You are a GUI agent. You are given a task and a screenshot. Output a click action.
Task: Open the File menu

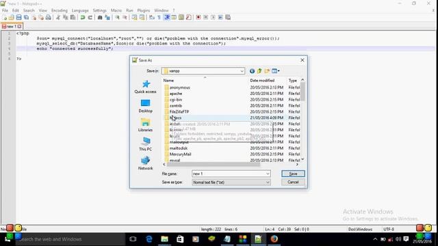click(x=5, y=10)
